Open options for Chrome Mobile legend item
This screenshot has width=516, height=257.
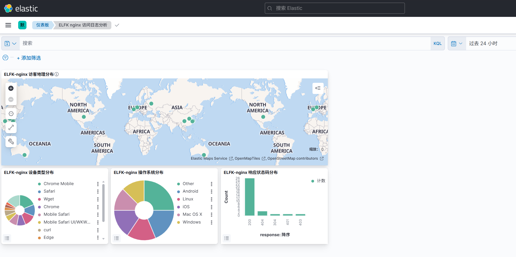[x=98, y=184]
